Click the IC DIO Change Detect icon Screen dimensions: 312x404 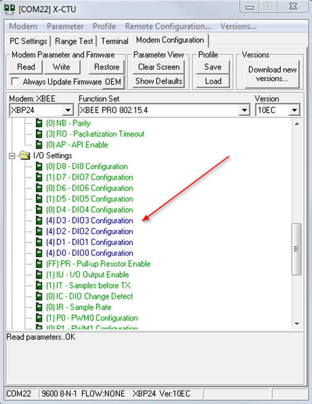[39, 296]
